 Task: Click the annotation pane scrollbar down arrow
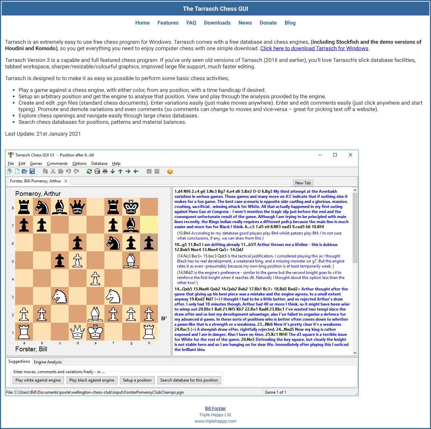coord(355,353)
